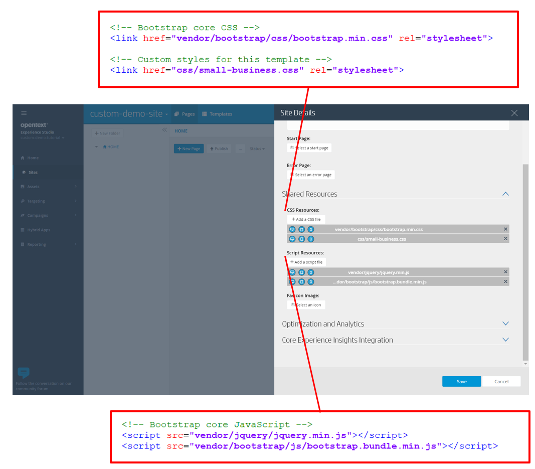Click the Save button in Site Details
535x469 pixels.
point(461,381)
